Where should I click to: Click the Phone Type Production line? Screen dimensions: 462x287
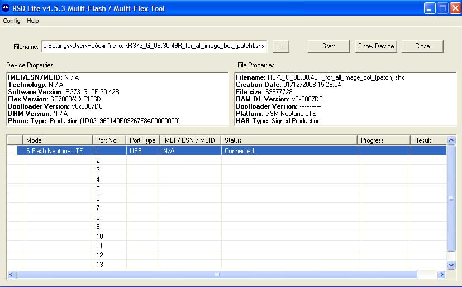[94, 121]
